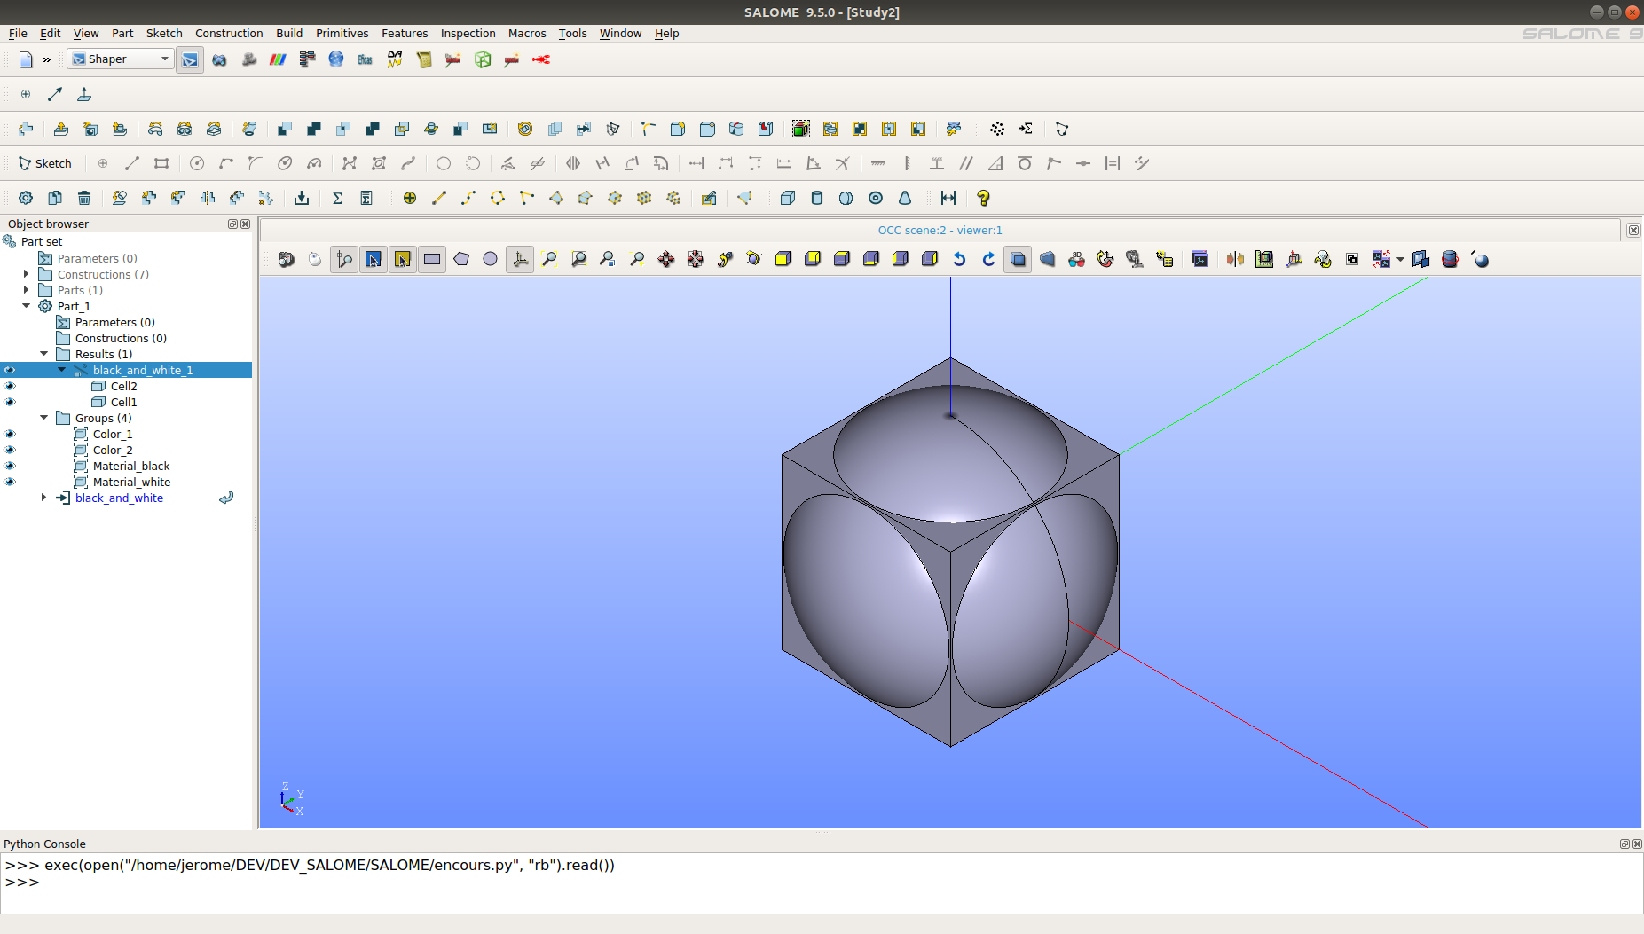The height and width of the screenshot is (934, 1644).
Task: Open the Primitives menu
Action: point(342,33)
